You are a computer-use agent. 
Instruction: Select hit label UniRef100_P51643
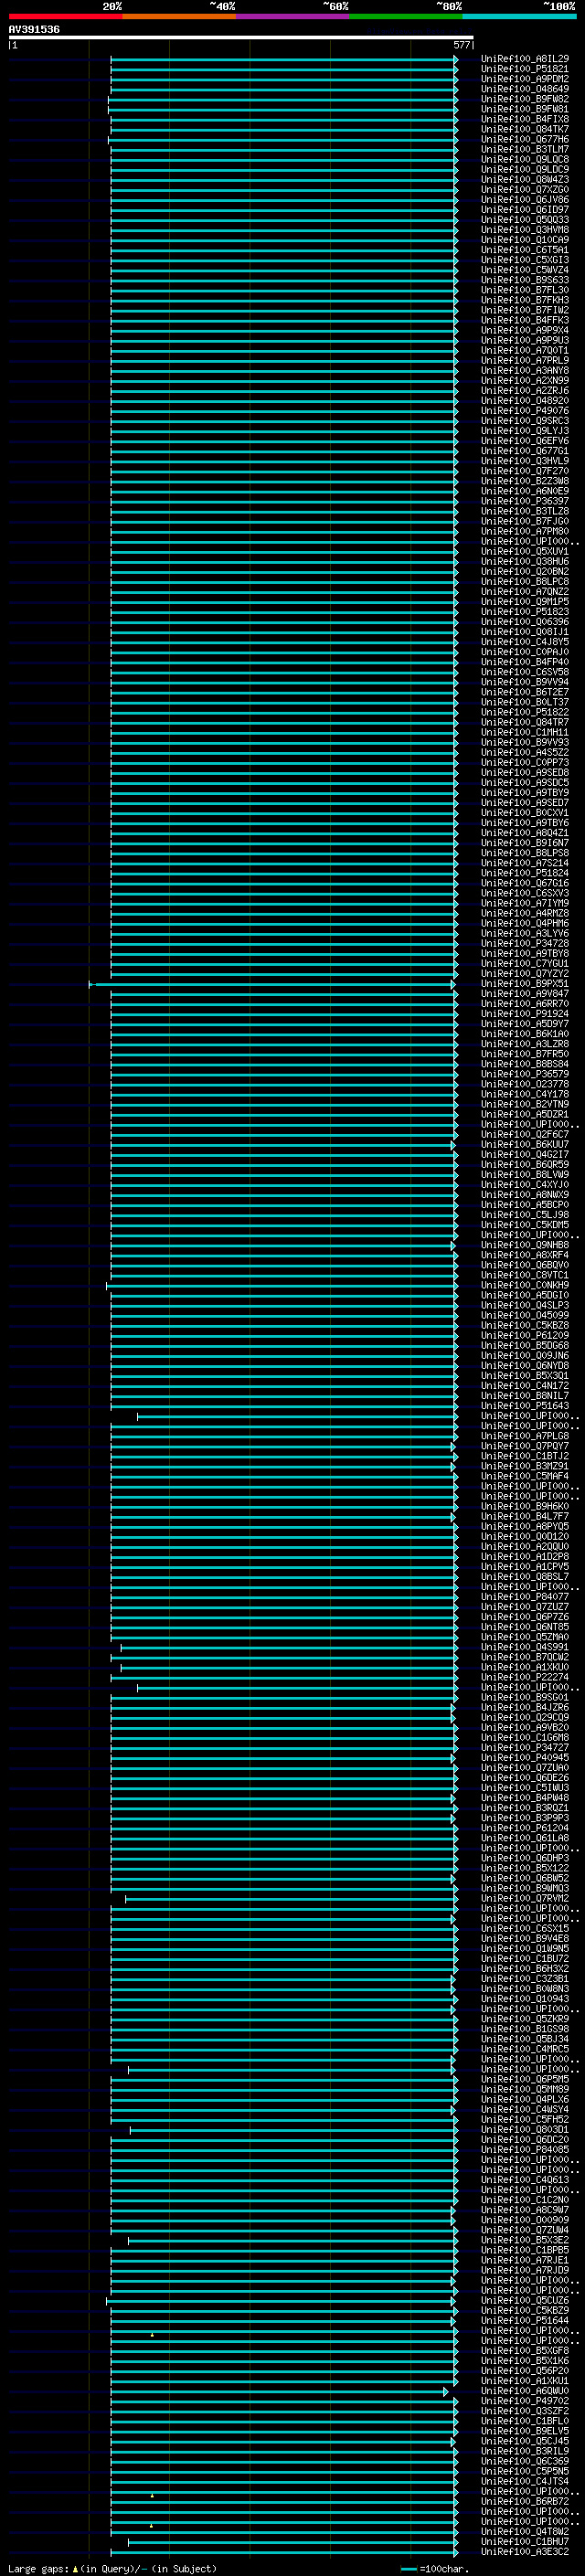(x=525, y=1406)
